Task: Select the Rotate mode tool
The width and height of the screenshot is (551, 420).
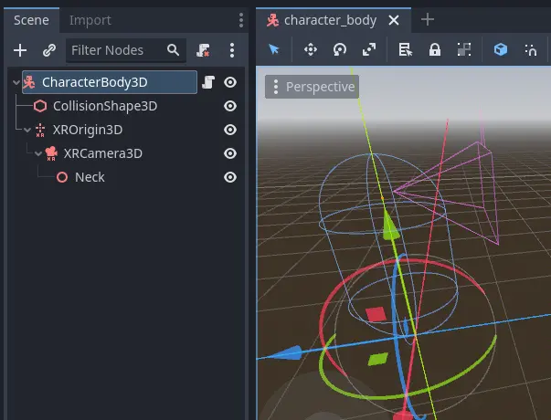Action: pos(339,50)
